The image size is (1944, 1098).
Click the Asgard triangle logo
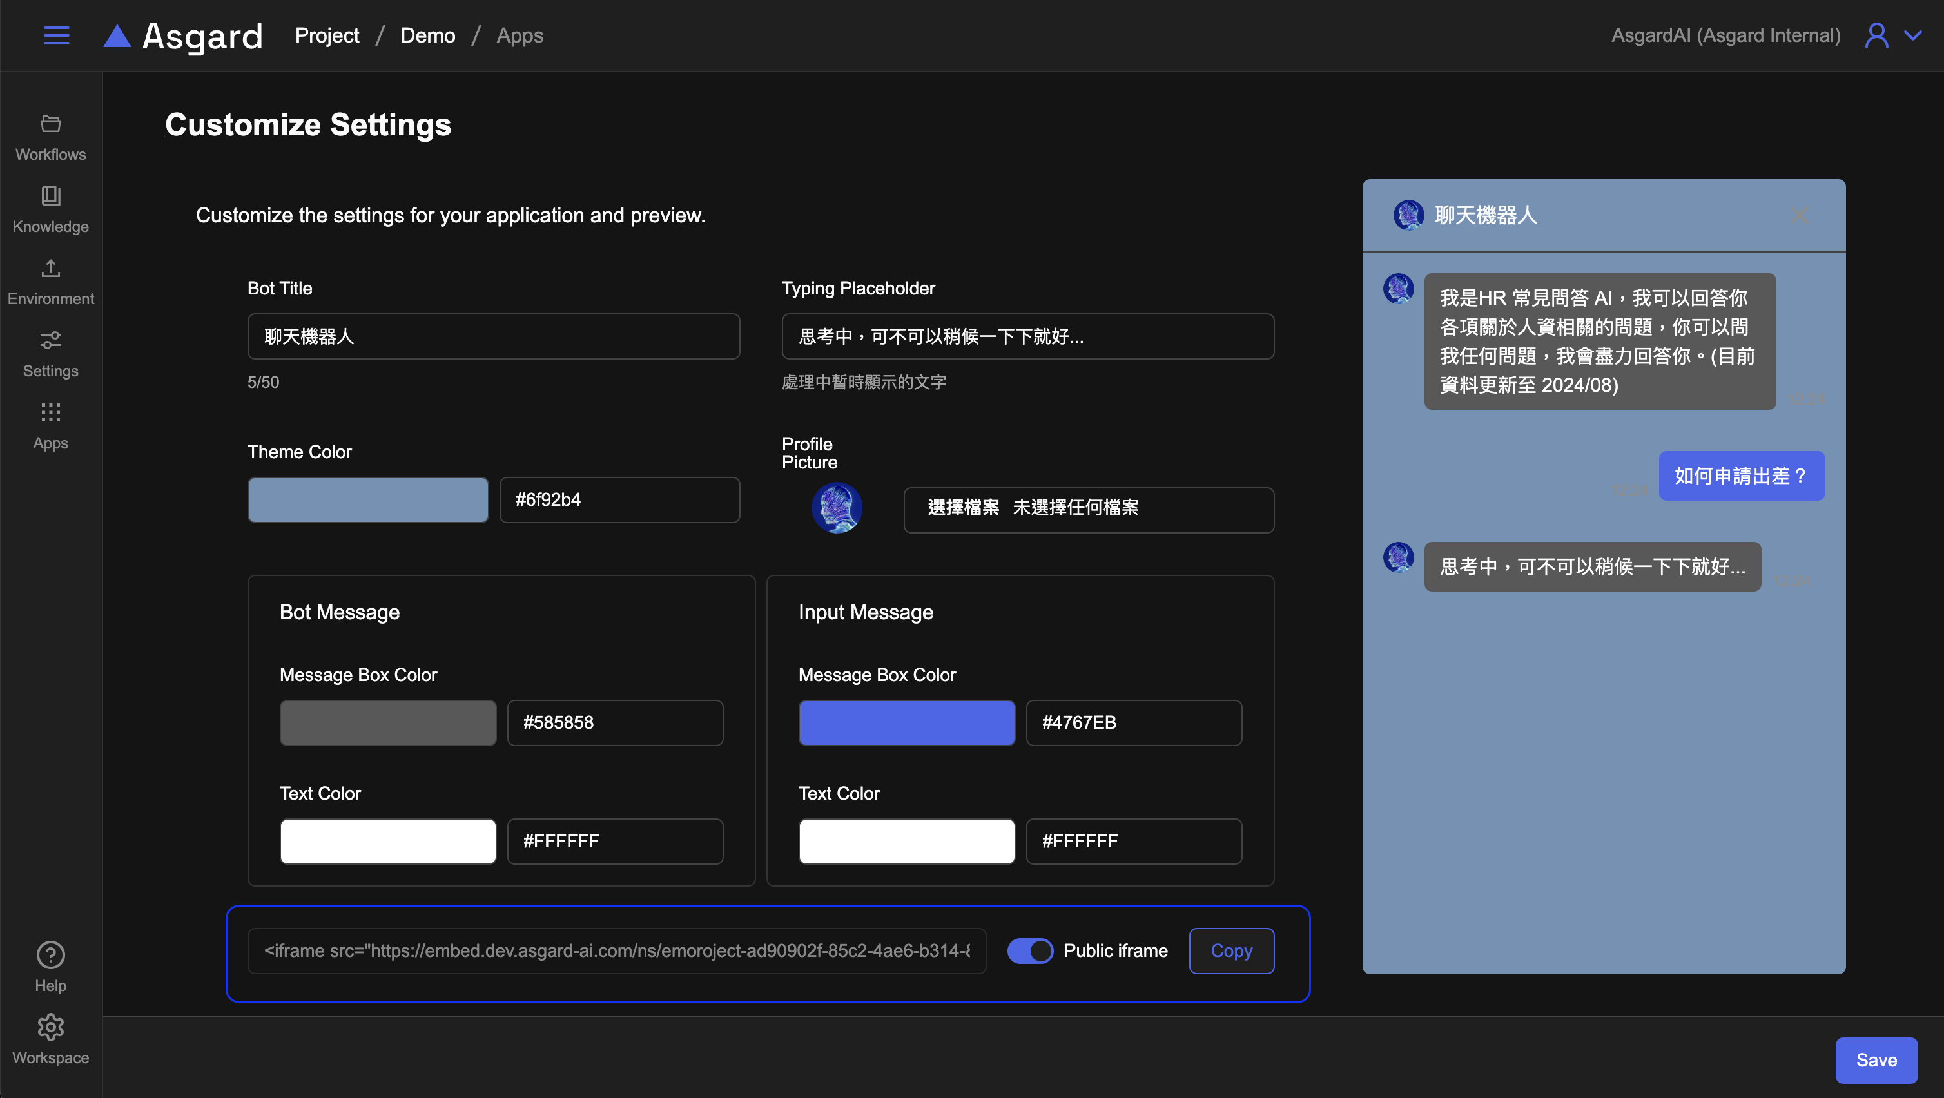pos(117,35)
